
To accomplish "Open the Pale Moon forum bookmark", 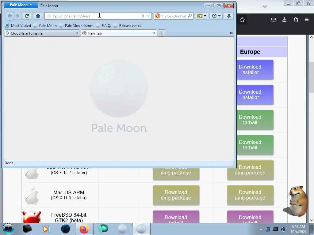I will pos(76,26).
